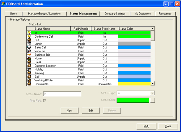The height and width of the screenshot is (132, 181).
Task: Open Help
Action: point(146,126)
